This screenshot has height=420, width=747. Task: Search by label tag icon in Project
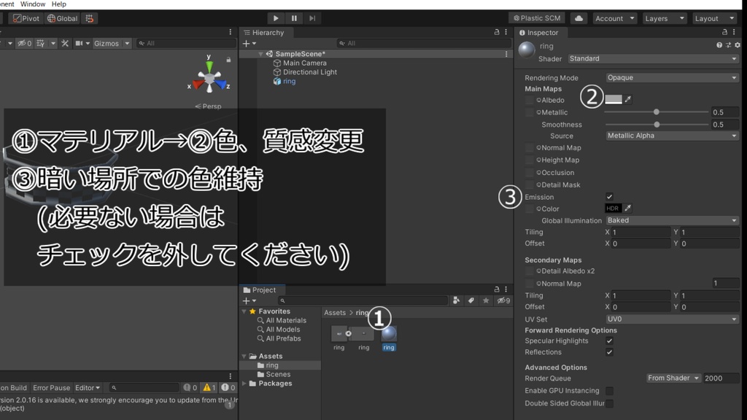tap(471, 300)
